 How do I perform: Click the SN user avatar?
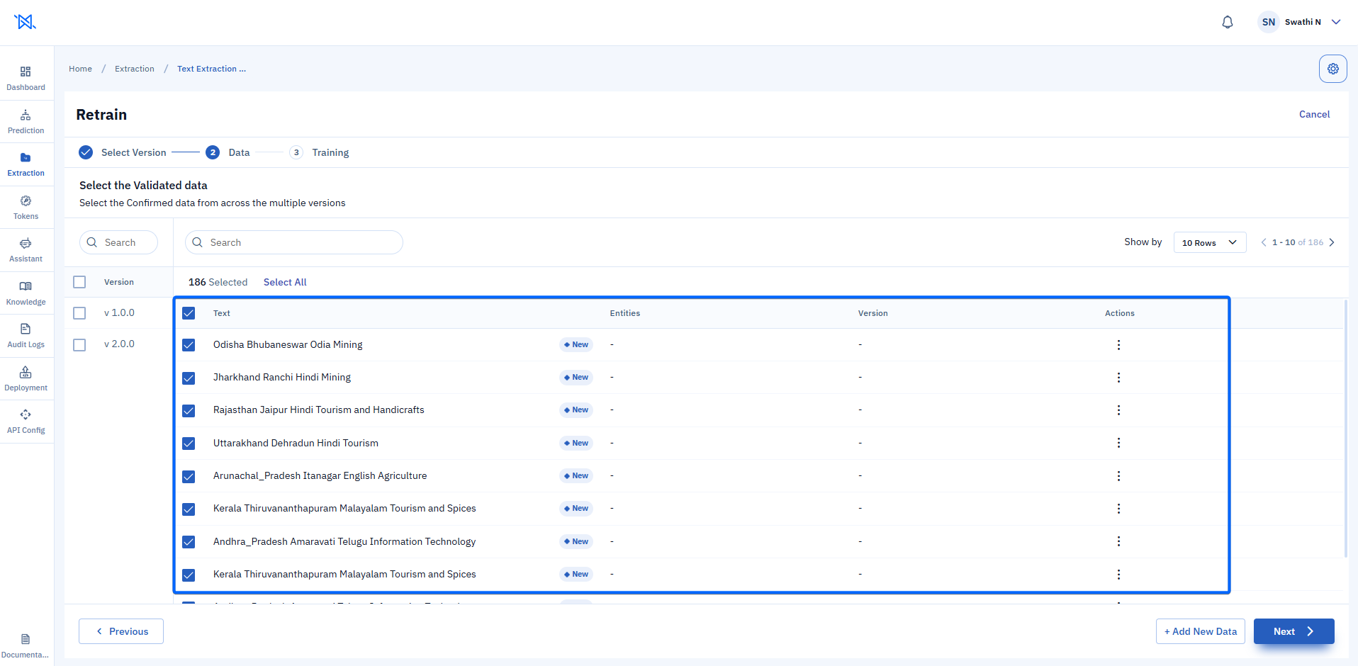pyautogui.click(x=1268, y=22)
